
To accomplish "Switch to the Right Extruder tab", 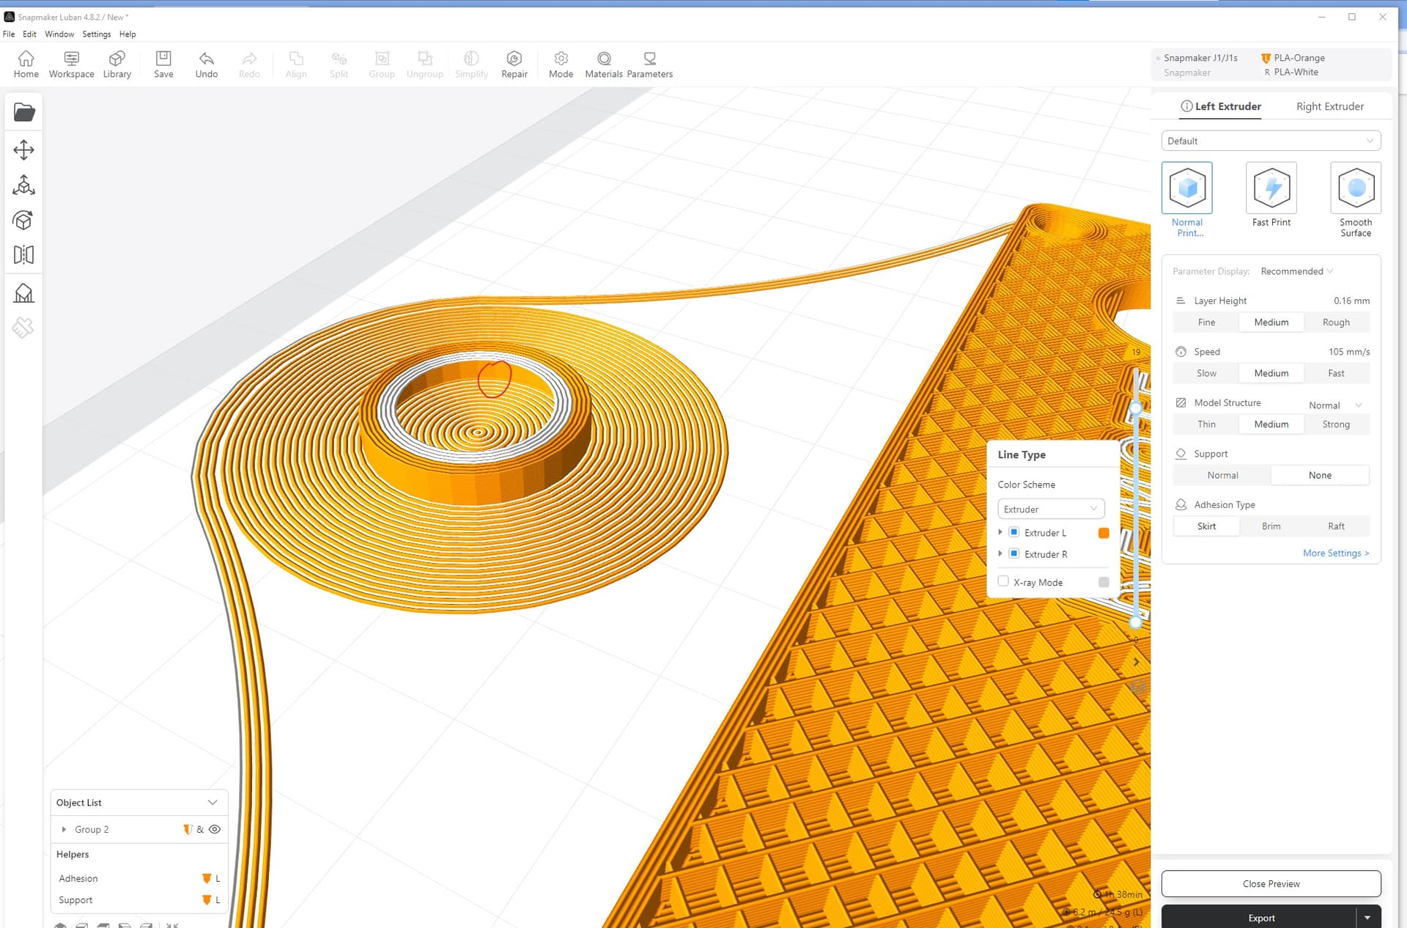I will tap(1329, 106).
